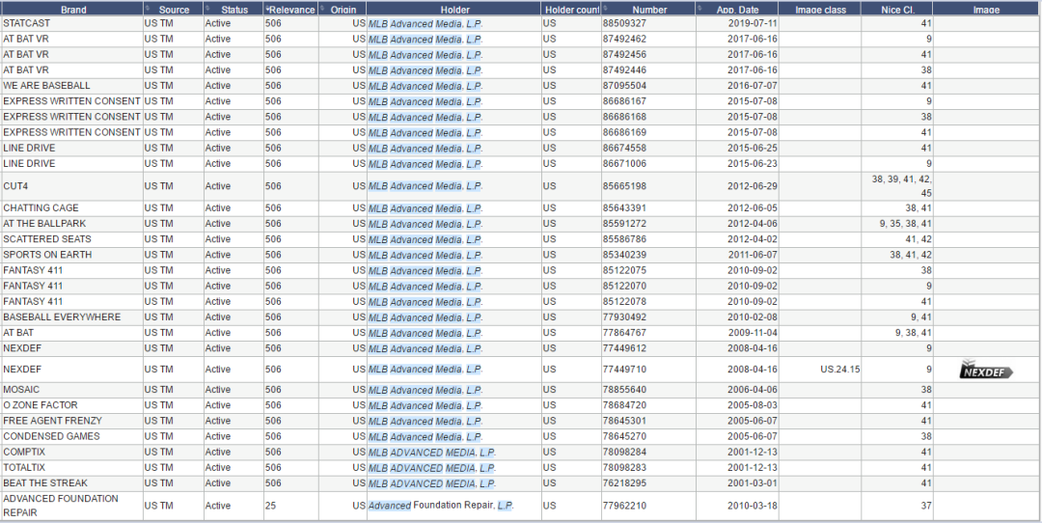Select the AT THE BALLPARK brand cell

tap(71, 224)
